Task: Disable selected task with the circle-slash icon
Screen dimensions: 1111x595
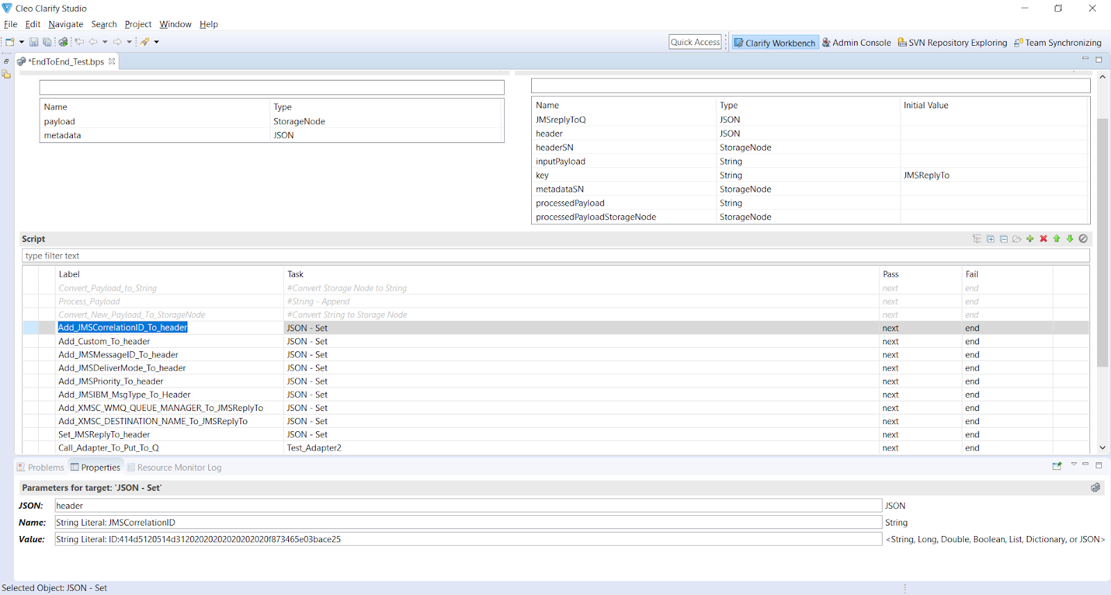Action: point(1083,239)
